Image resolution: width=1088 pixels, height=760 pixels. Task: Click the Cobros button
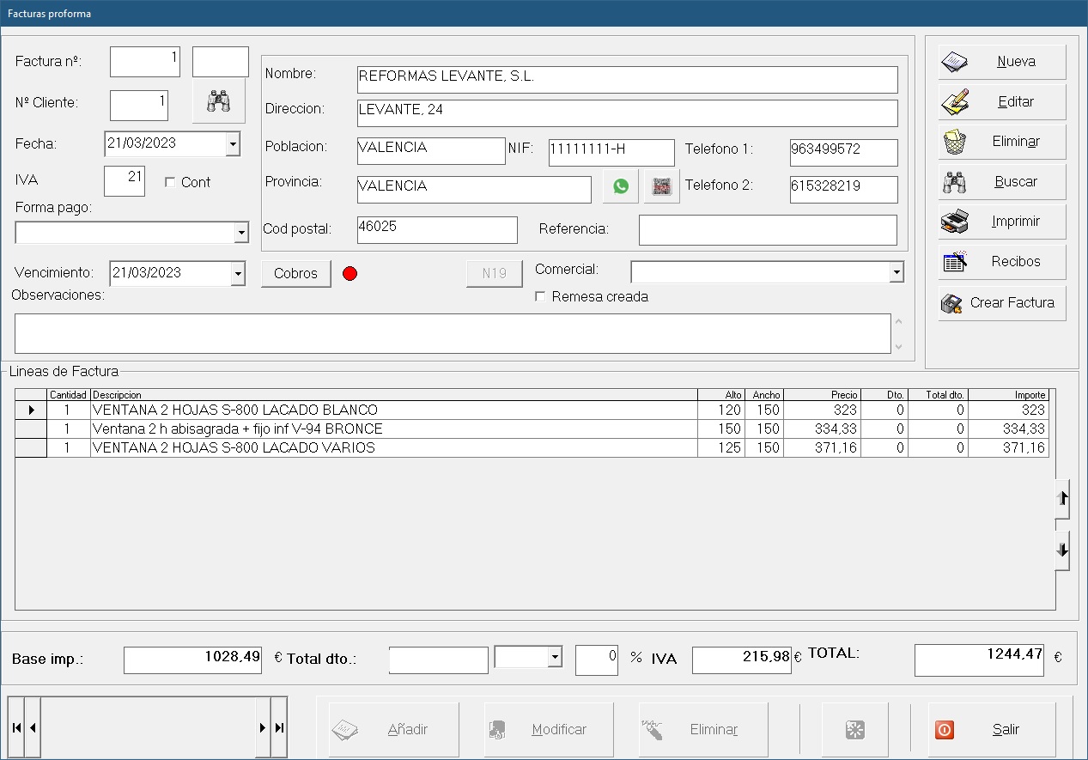295,273
